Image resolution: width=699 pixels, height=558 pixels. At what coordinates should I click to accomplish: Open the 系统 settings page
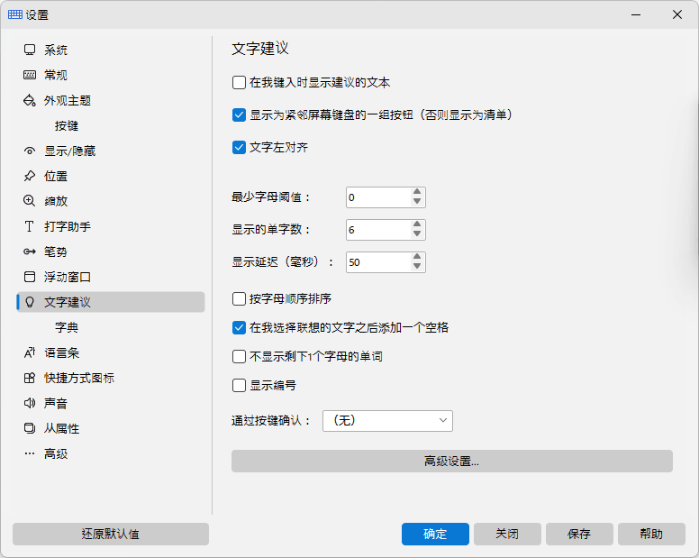coord(111,50)
